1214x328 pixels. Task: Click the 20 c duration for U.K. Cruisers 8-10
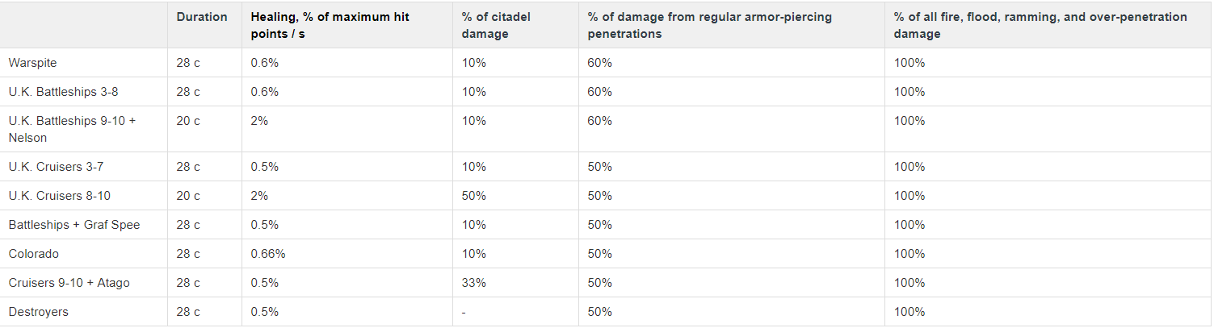pyautogui.click(x=188, y=196)
